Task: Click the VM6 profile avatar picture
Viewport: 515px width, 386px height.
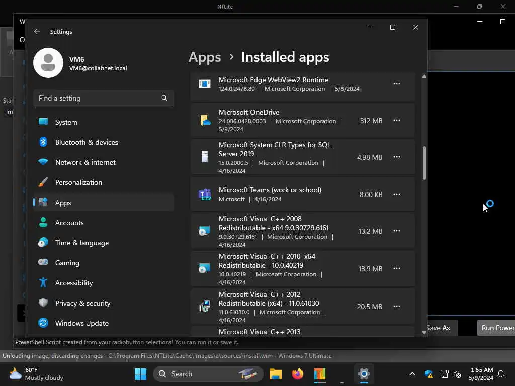Action: tap(48, 63)
